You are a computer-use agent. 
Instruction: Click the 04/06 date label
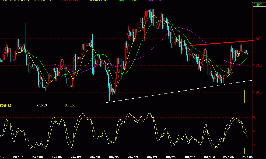click(x=57, y=157)
